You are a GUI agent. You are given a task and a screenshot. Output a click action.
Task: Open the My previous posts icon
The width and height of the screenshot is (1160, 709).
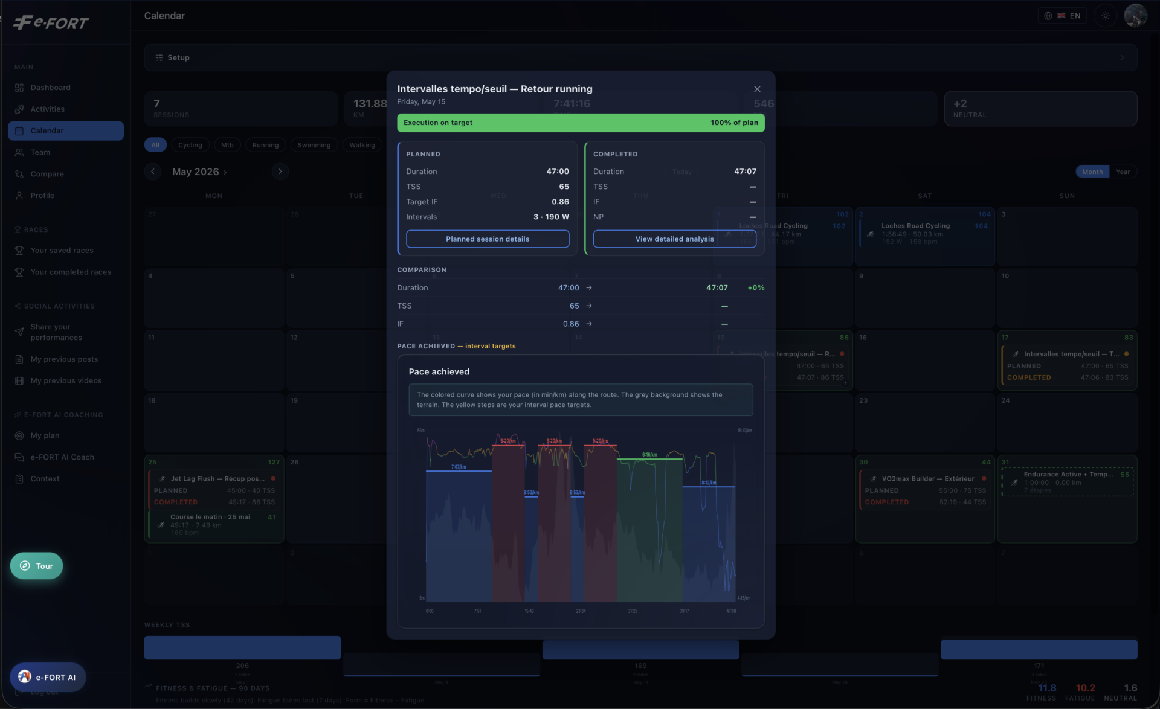tap(19, 359)
